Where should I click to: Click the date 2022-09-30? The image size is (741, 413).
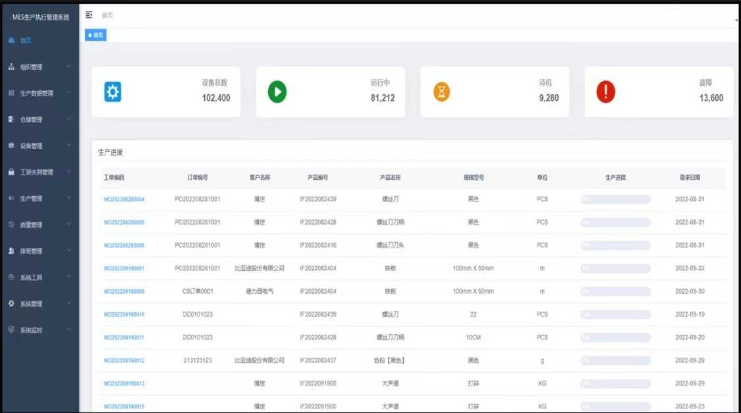click(x=690, y=292)
